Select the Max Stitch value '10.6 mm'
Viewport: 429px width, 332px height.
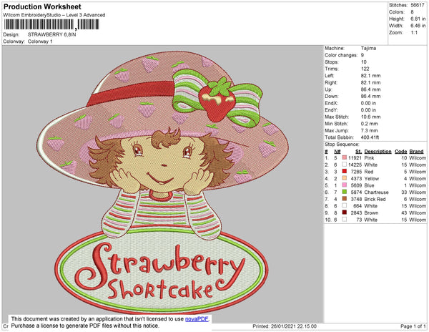tap(370, 117)
